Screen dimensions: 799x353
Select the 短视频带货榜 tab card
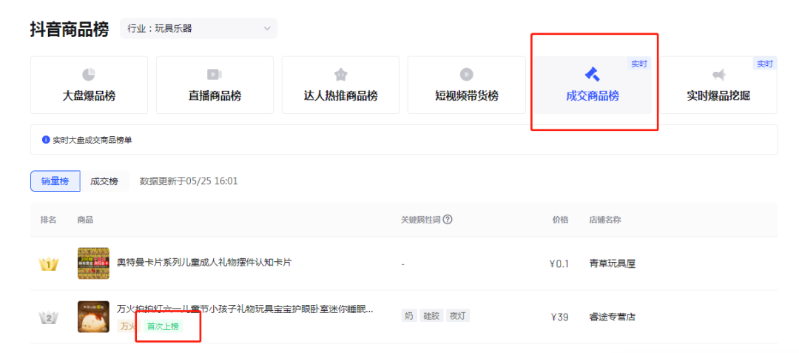[x=466, y=85]
